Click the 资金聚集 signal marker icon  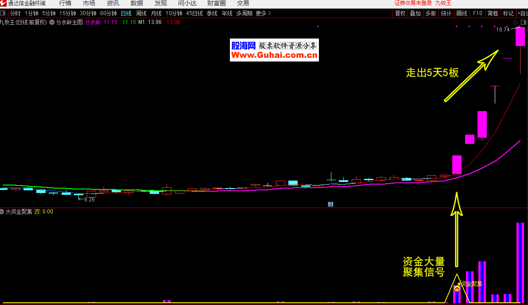coord(457,288)
